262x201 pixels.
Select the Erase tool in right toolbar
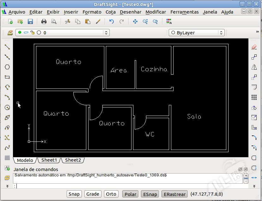click(x=254, y=47)
